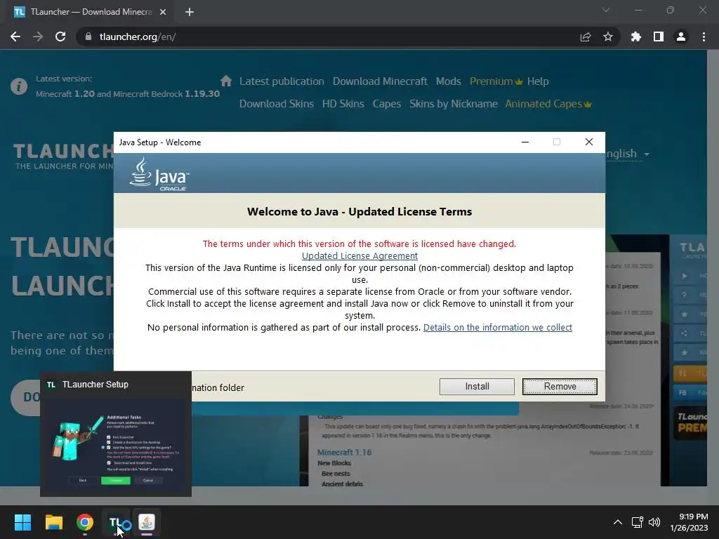Open Chrome three-dot menu
This screenshot has width=719, height=539.
tap(704, 36)
